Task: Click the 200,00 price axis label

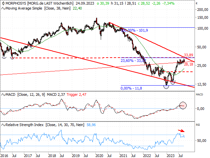Action: click(203, 10)
